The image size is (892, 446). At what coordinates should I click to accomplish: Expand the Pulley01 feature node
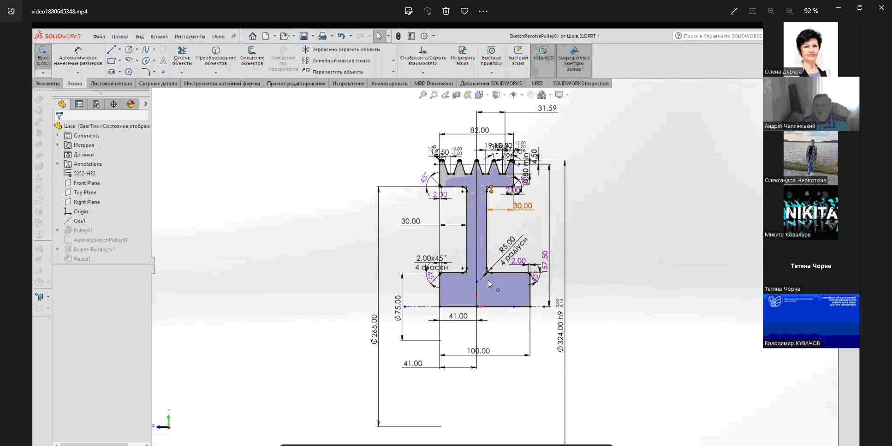point(58,230)
